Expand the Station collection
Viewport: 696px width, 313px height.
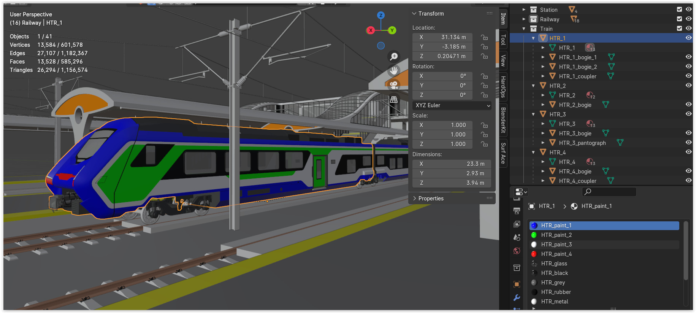524,10
